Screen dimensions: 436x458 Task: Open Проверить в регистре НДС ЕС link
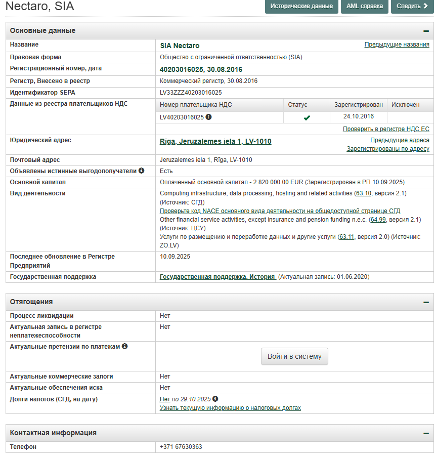point(386,129)
